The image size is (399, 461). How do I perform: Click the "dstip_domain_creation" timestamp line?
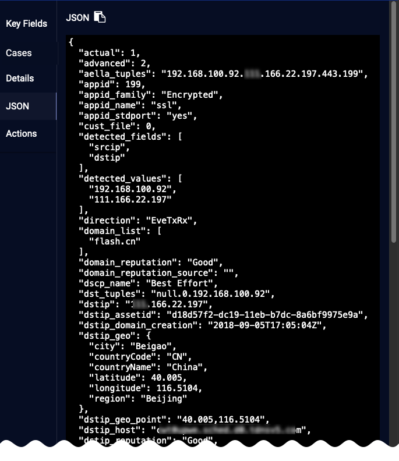click(203, 325)
